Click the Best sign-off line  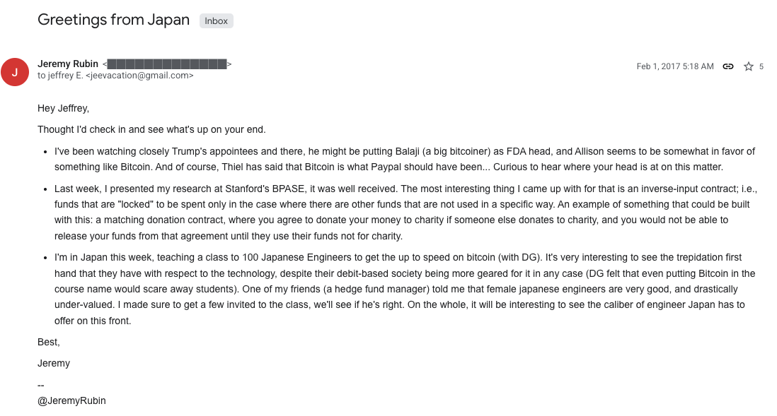(49, 342)
